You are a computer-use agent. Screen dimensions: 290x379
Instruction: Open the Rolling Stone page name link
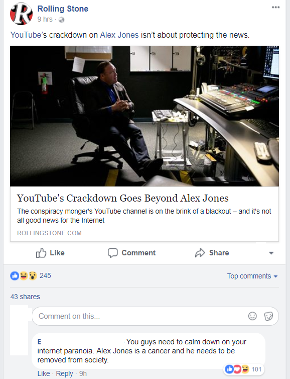pyautogui.click(x=63, y=9)
